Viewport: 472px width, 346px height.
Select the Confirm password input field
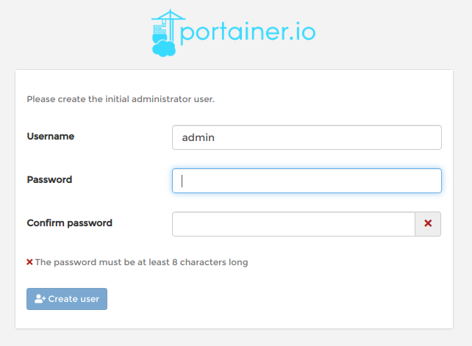pyautogui.click(x=293, y=224)
